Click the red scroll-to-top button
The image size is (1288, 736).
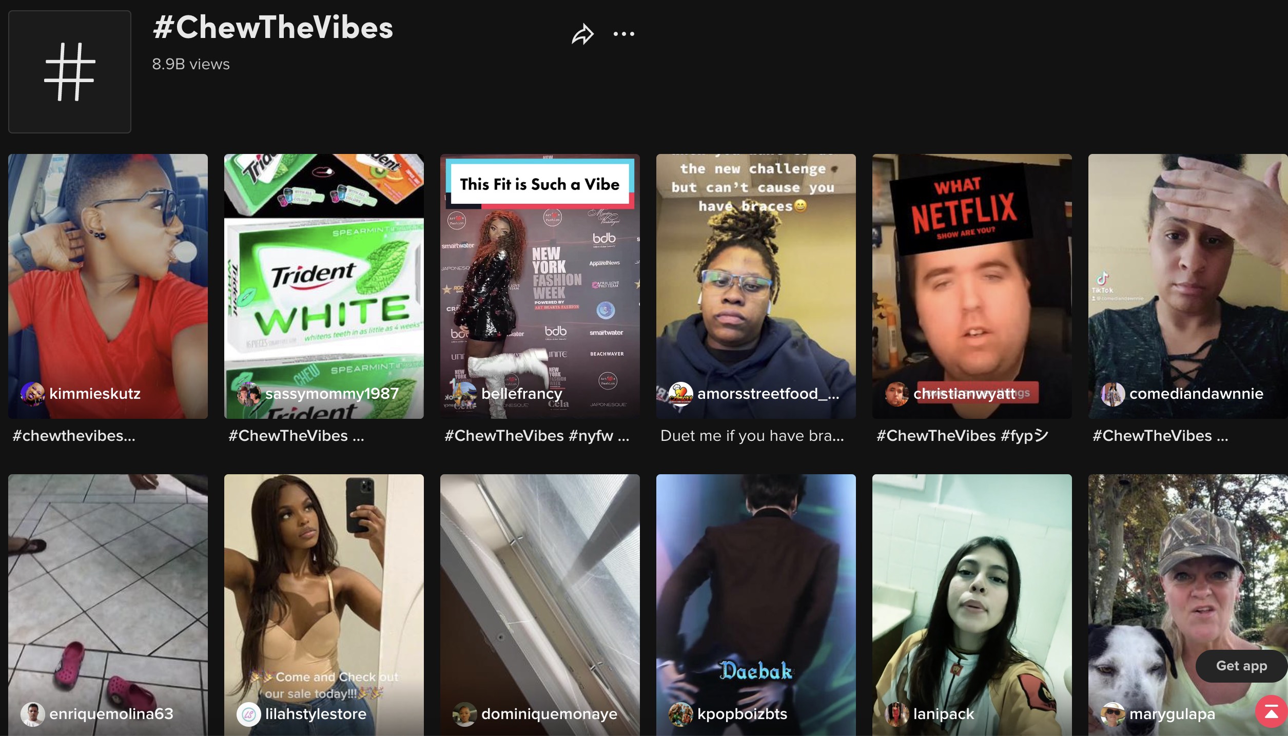click(x=1271, y=712)
